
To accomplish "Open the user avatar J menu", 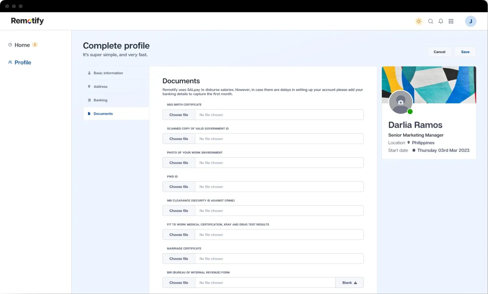I will click(470, 21).
